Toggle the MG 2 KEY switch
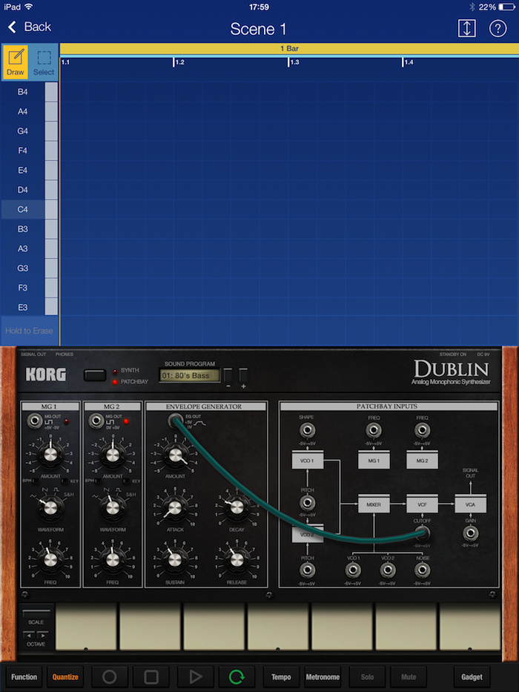Viewport: 519px width, 692px height. pos(127,481)
